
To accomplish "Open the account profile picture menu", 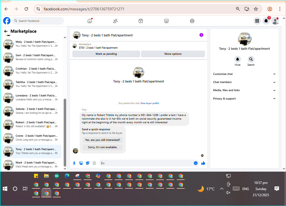I will click(275, 21).
